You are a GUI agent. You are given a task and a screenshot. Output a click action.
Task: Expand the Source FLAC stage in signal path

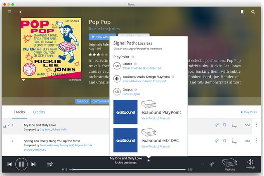pyautogui.click(x=117, y=66)
